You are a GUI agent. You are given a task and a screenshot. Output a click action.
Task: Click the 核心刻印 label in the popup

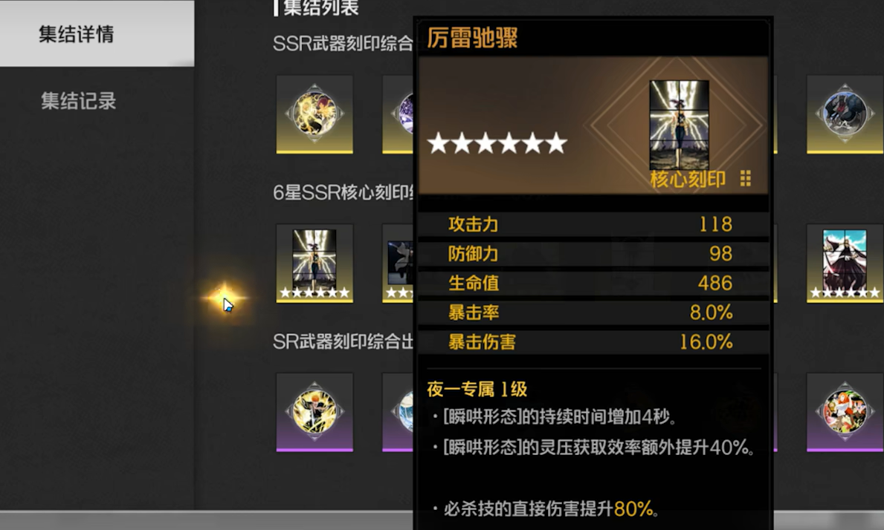click(x=688, y=179)
